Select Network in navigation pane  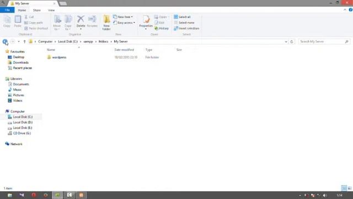(x=14, y=144)
